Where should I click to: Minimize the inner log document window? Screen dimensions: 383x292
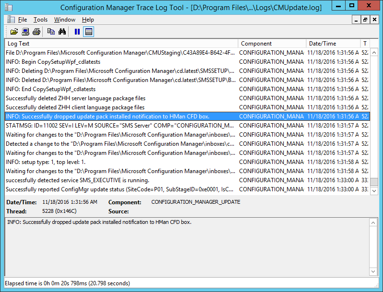pos(356,20)
